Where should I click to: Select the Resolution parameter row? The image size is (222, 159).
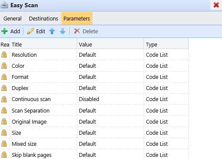pyautogui.click(x=94, y=55)
